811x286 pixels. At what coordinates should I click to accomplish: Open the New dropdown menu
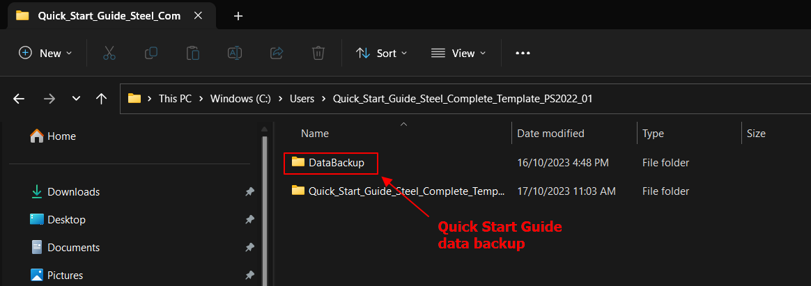pyautogui.click(x=46, y=53)
